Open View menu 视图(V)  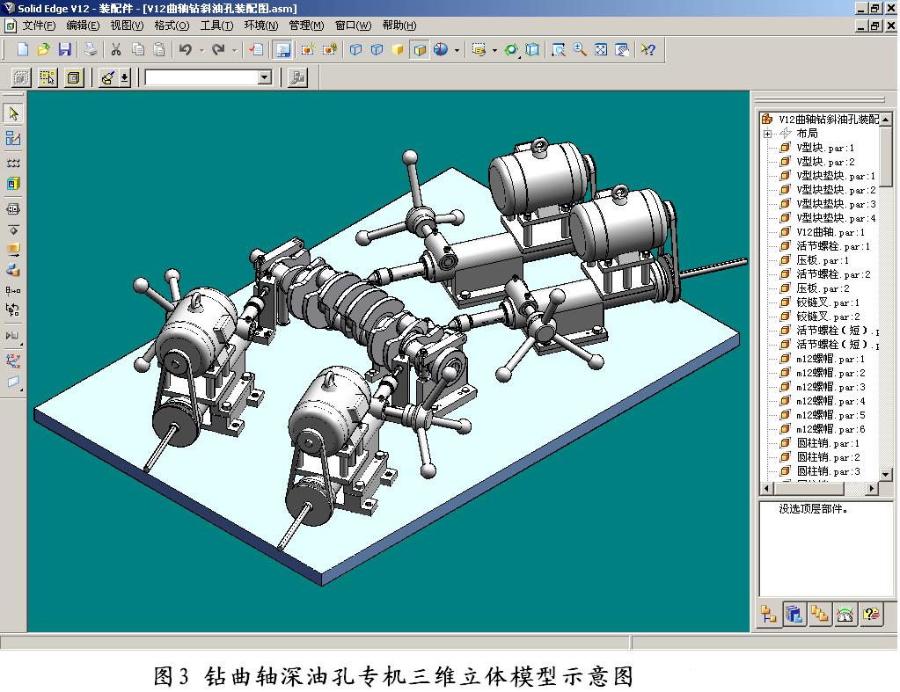[x=127, y=25]
